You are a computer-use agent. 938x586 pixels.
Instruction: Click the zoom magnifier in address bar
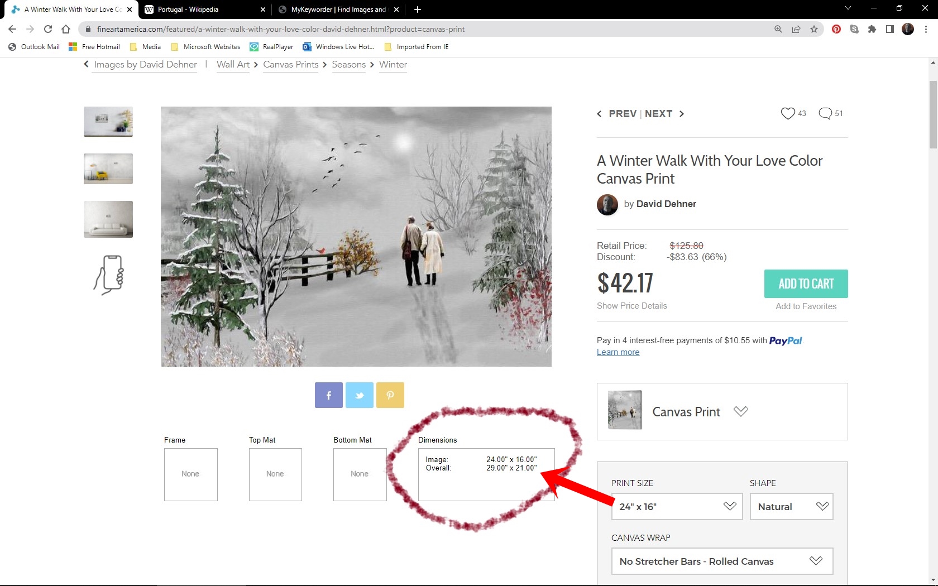pyautogui.click(x=778, y=29)
